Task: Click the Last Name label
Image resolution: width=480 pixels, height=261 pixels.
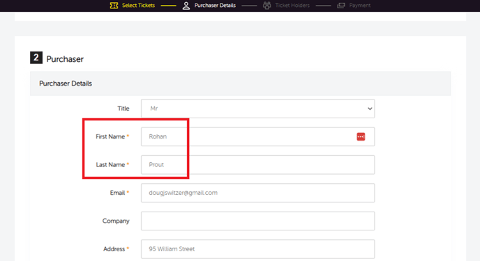Action: pos(110,164)
